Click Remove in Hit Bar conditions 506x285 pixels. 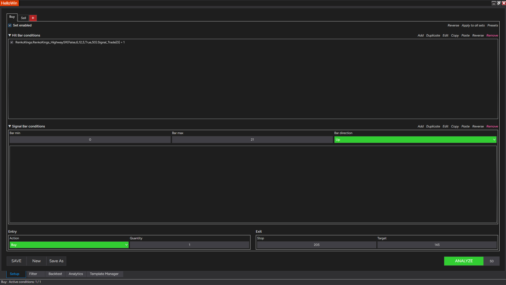[x=492, y=35]
